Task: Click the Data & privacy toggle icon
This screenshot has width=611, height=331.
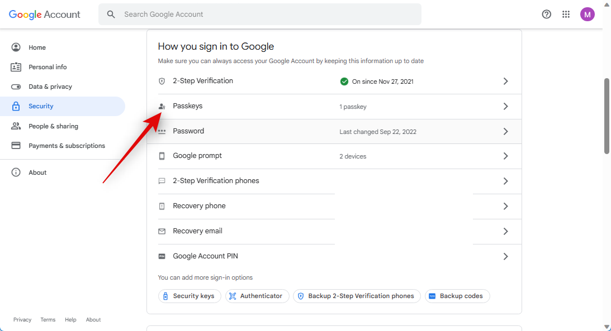Action: click(x=16, y=87)
